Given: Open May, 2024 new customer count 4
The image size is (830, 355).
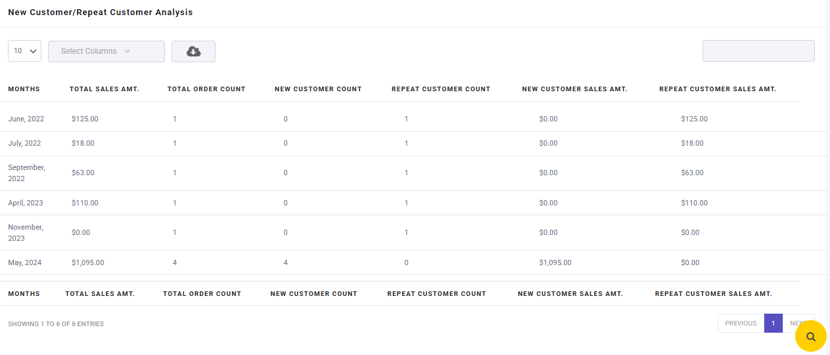Looking at the screenshot, I should coord(286,262).
